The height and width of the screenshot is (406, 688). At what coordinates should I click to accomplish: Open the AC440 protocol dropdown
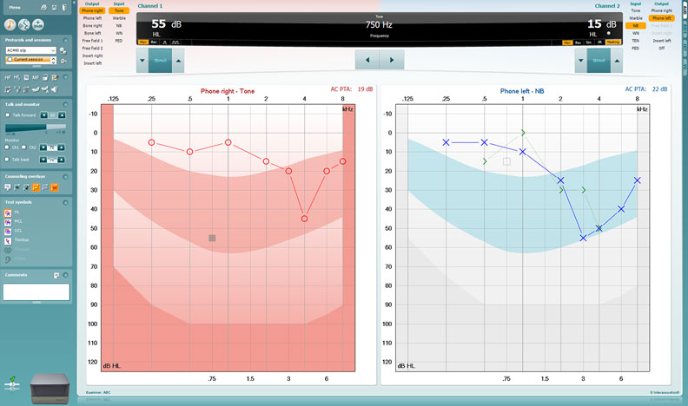pyautogui.click(x=53, y=50)
